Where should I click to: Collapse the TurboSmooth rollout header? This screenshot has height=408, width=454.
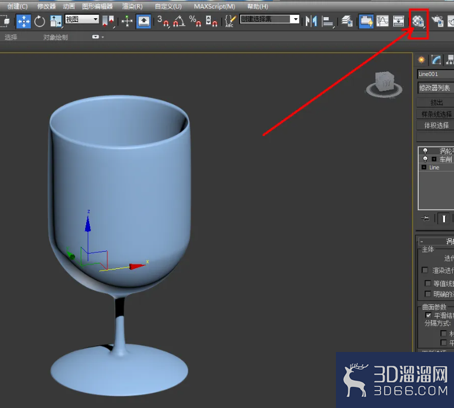click(436, 241)
